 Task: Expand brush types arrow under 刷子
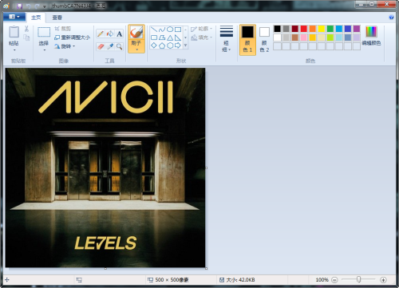[x=136, y=49]
